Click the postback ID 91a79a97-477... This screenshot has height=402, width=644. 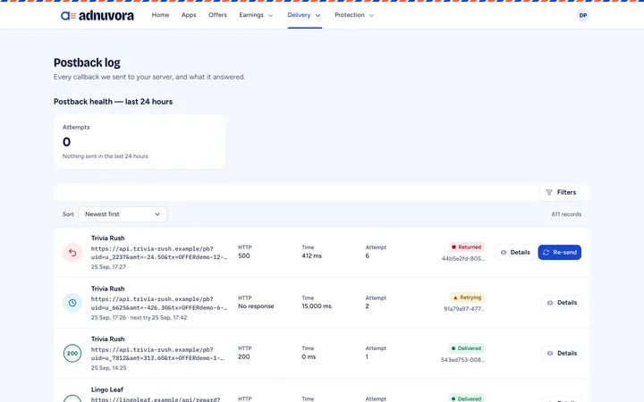tap(464, 309)
